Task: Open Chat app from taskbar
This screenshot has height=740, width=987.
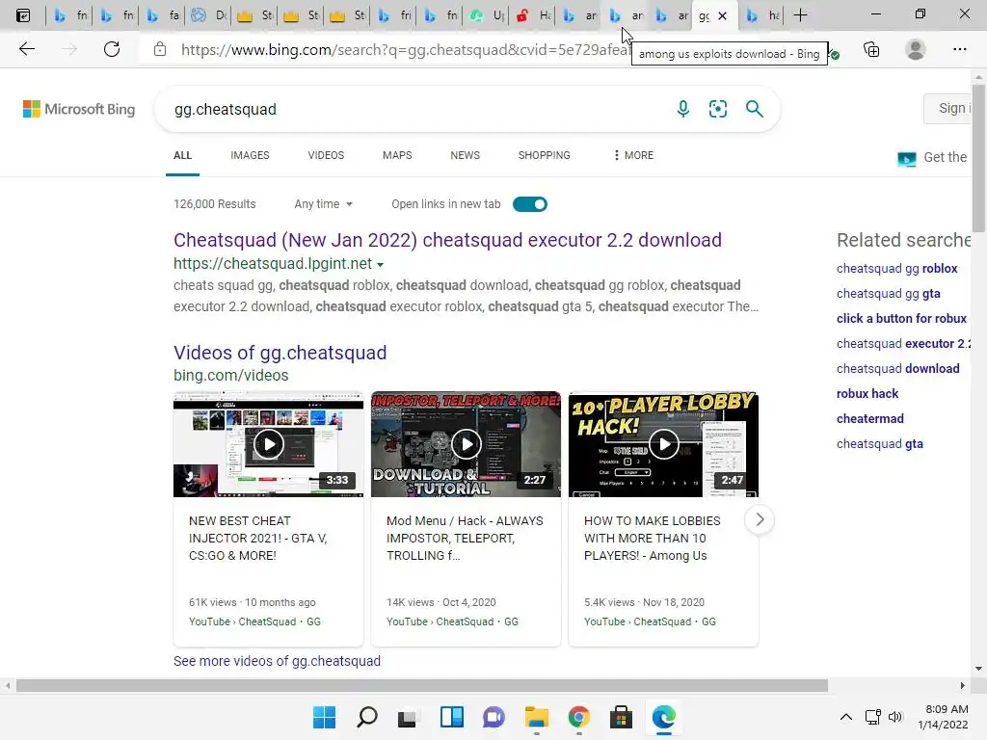Action: point(494,717)
